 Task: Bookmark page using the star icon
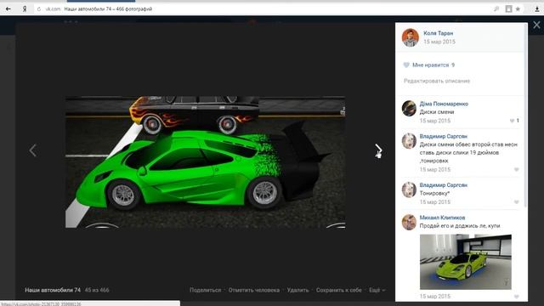[518, 9]
